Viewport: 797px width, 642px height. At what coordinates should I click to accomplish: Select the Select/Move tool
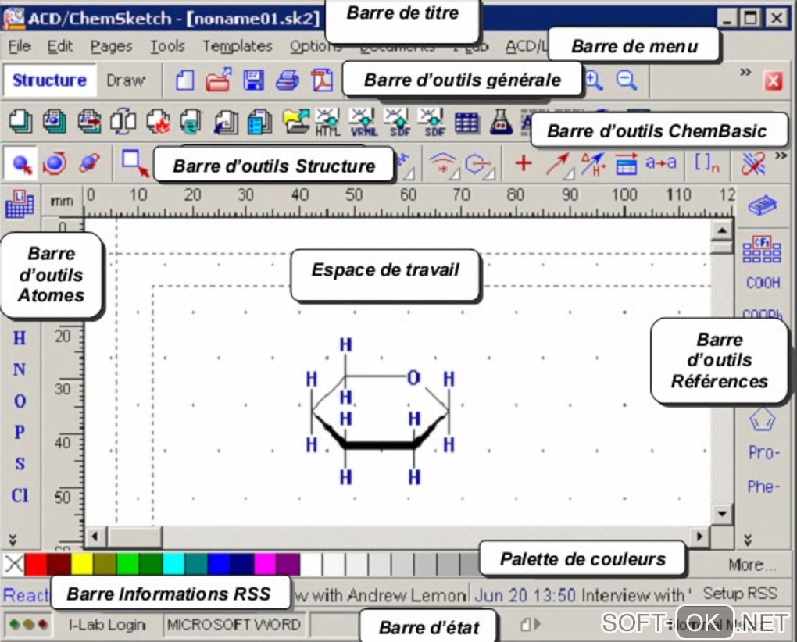pyautogui.click(x=21, y=163)
